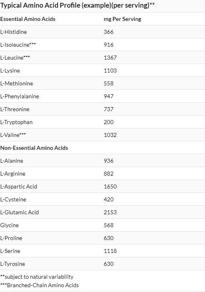Image resolution: width=205 pixels, height=292 pixels.
Task: Click the subject to natural variability footnote
Action: [x=37, y=277]
